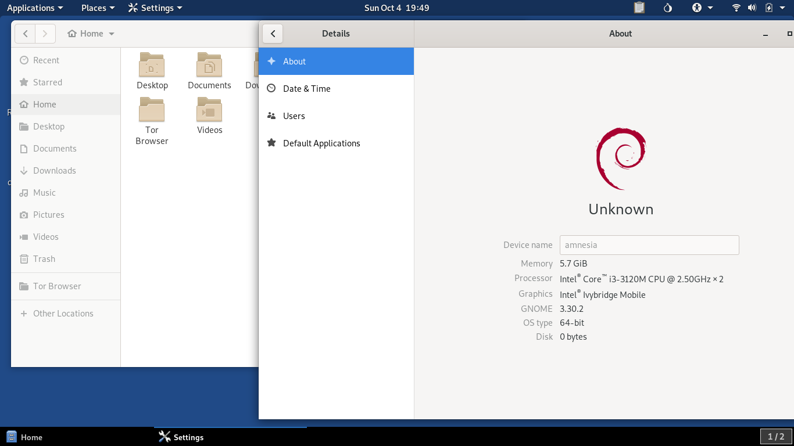Open the Places menu in top bar
The width and height of the screenshot is (794, 446).
tap(98, 8)
